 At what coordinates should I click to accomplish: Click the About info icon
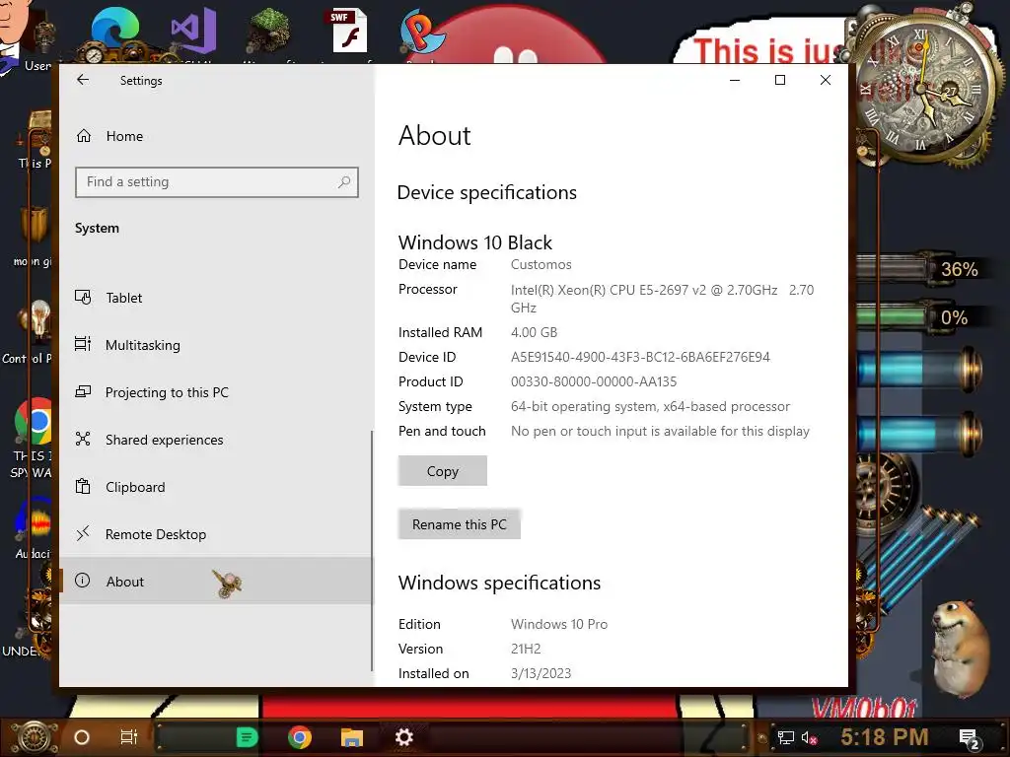pyautogui.click(x=83, y=581)
